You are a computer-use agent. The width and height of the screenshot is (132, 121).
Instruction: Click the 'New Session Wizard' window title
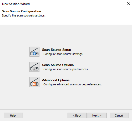click(16, 4)
